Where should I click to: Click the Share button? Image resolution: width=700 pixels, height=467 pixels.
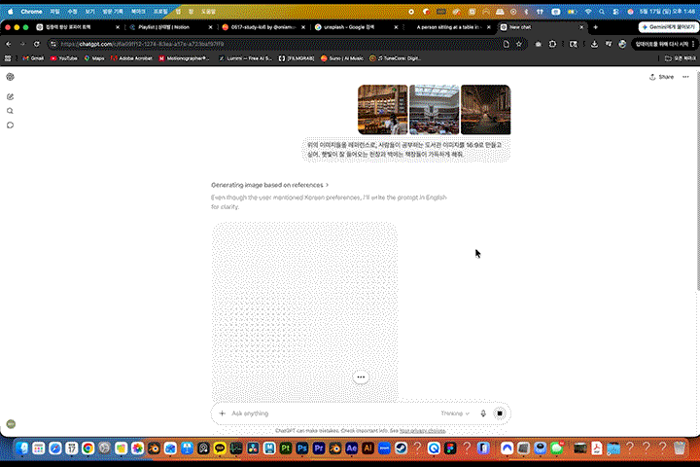(x=662, y=77)
